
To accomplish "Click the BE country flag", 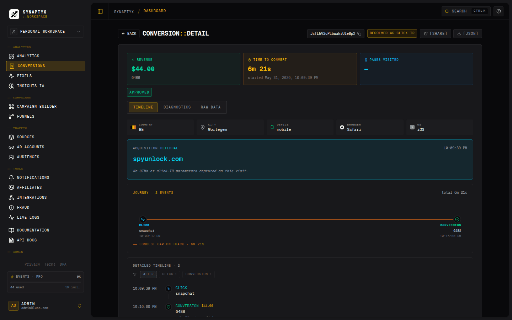I will [133, 127].
